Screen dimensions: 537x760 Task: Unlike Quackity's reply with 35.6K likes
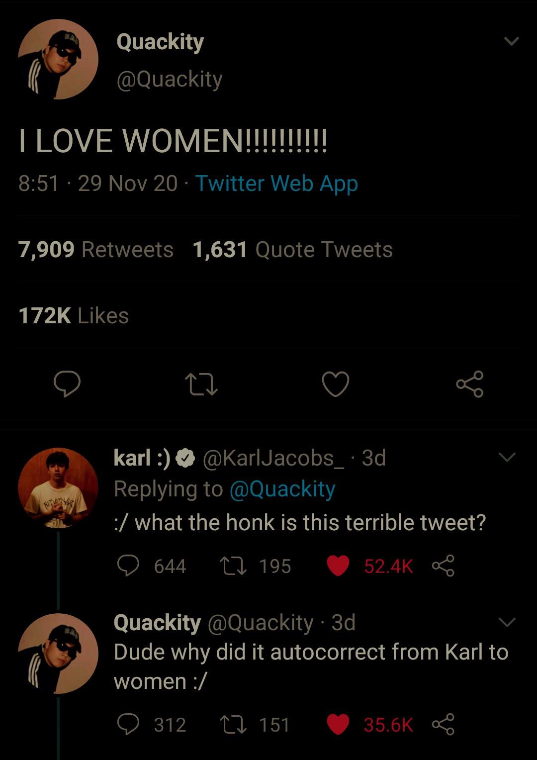(338, 725)
